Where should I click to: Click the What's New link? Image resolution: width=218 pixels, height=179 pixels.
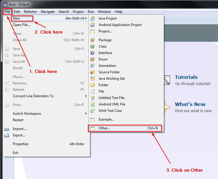tap(190, 104)
